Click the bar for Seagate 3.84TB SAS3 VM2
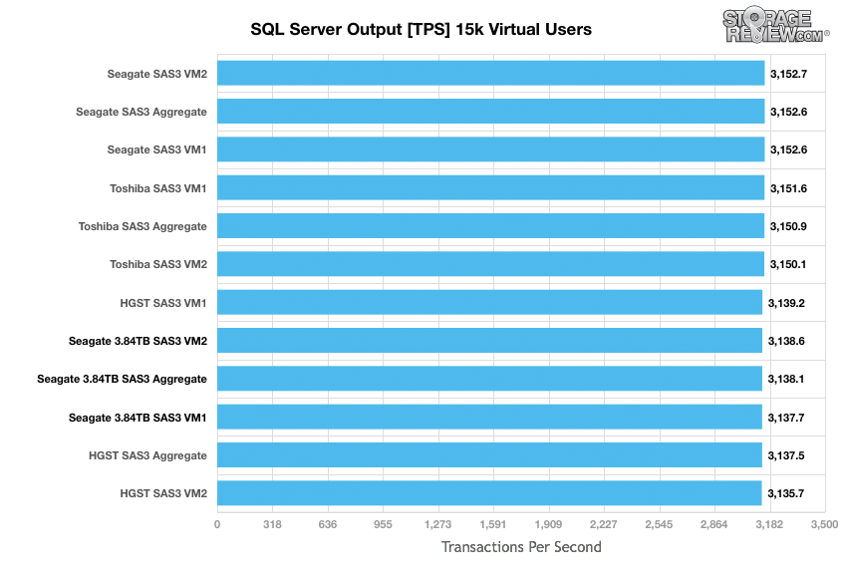847x576 pixels. [x=490, y=341]
